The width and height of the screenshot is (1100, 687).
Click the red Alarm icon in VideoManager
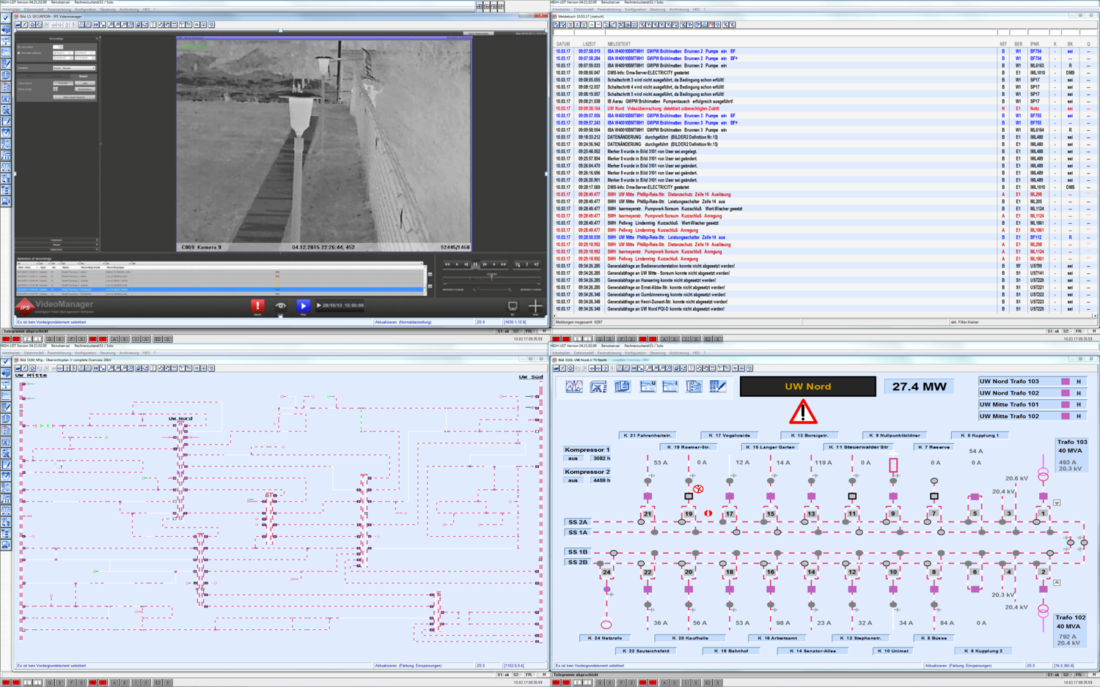pyautogui.click(x=257, y=305)
